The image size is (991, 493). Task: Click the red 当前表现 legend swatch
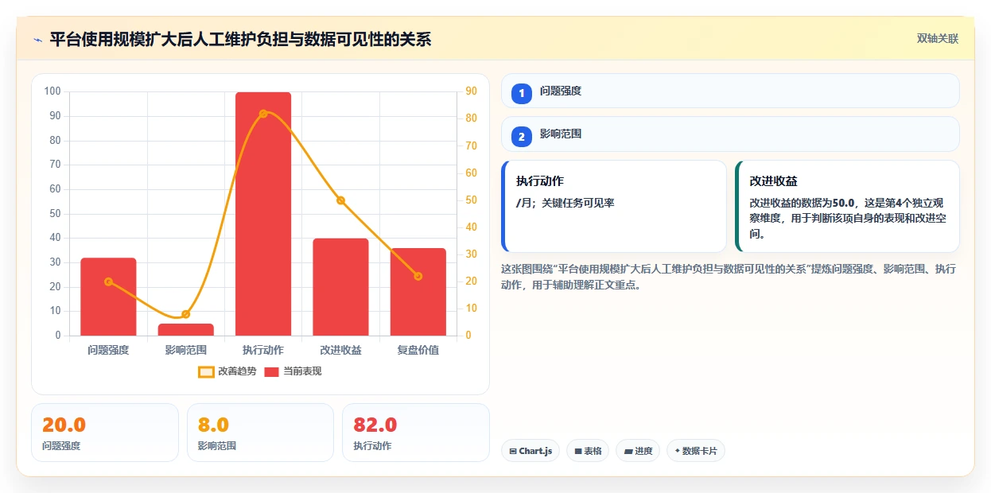[x=272, y=371]
